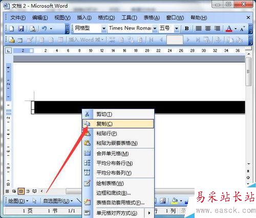Open the 格式(O) menu
This screenshot has height=218, width=256.
point(106,18)
